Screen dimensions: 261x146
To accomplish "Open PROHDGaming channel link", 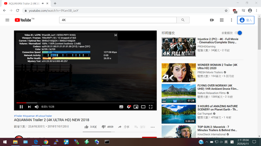I will coord(206,47).
